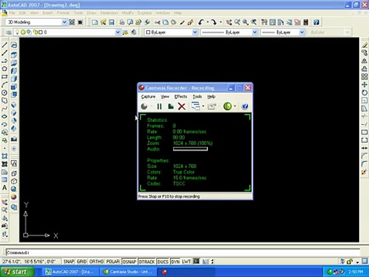Open the ByLayer color dropdown

tap(195, 32)
